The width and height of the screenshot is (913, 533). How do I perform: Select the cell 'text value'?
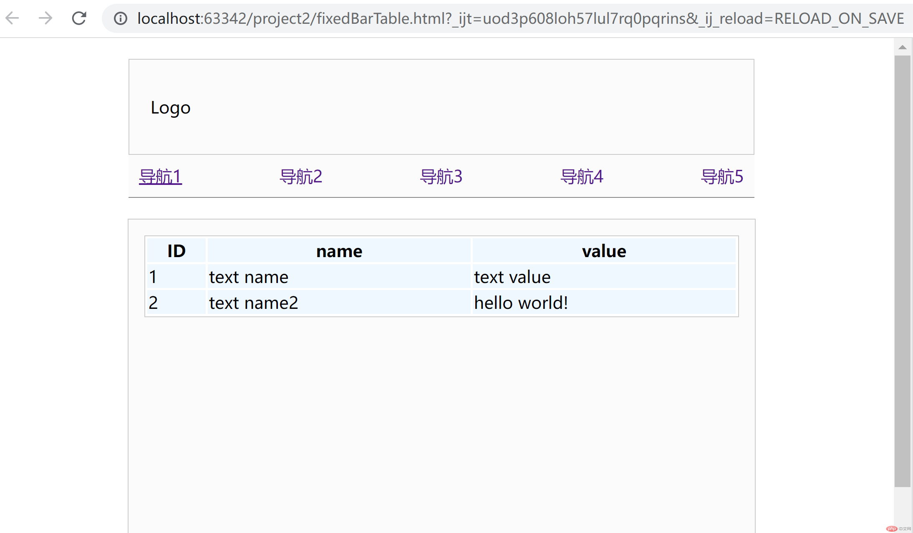click(x=604, y=277)
